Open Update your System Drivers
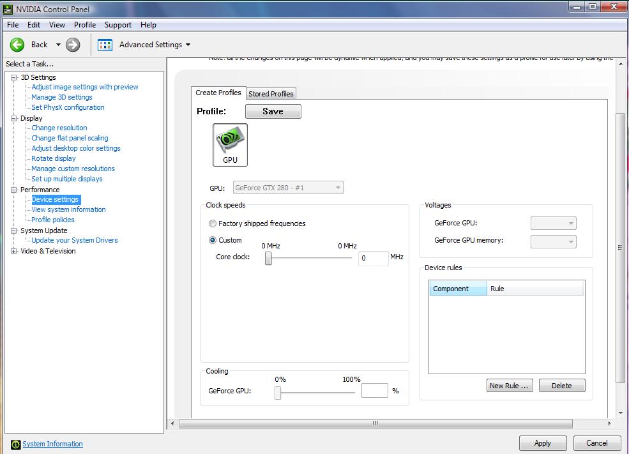This screenshot has height=454, width=629. point(75,240)
